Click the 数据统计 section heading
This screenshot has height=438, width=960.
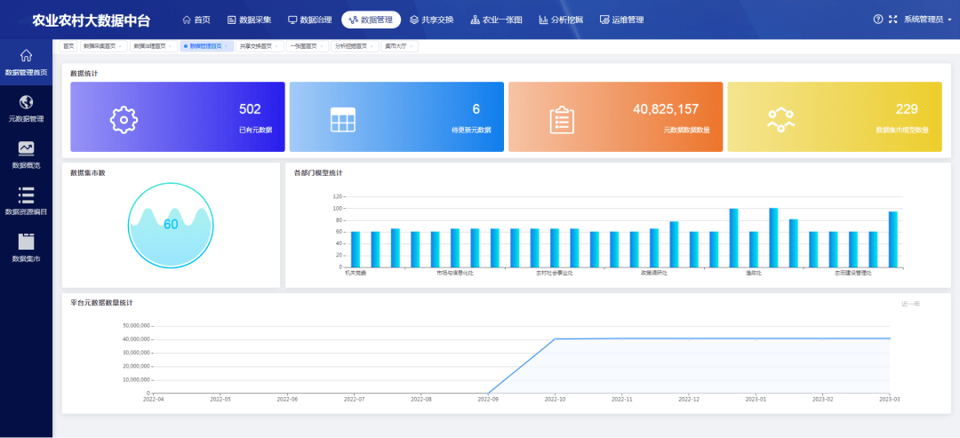click(84, 74)
